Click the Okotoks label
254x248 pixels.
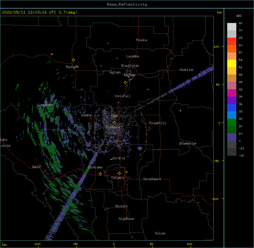point(121,206)
